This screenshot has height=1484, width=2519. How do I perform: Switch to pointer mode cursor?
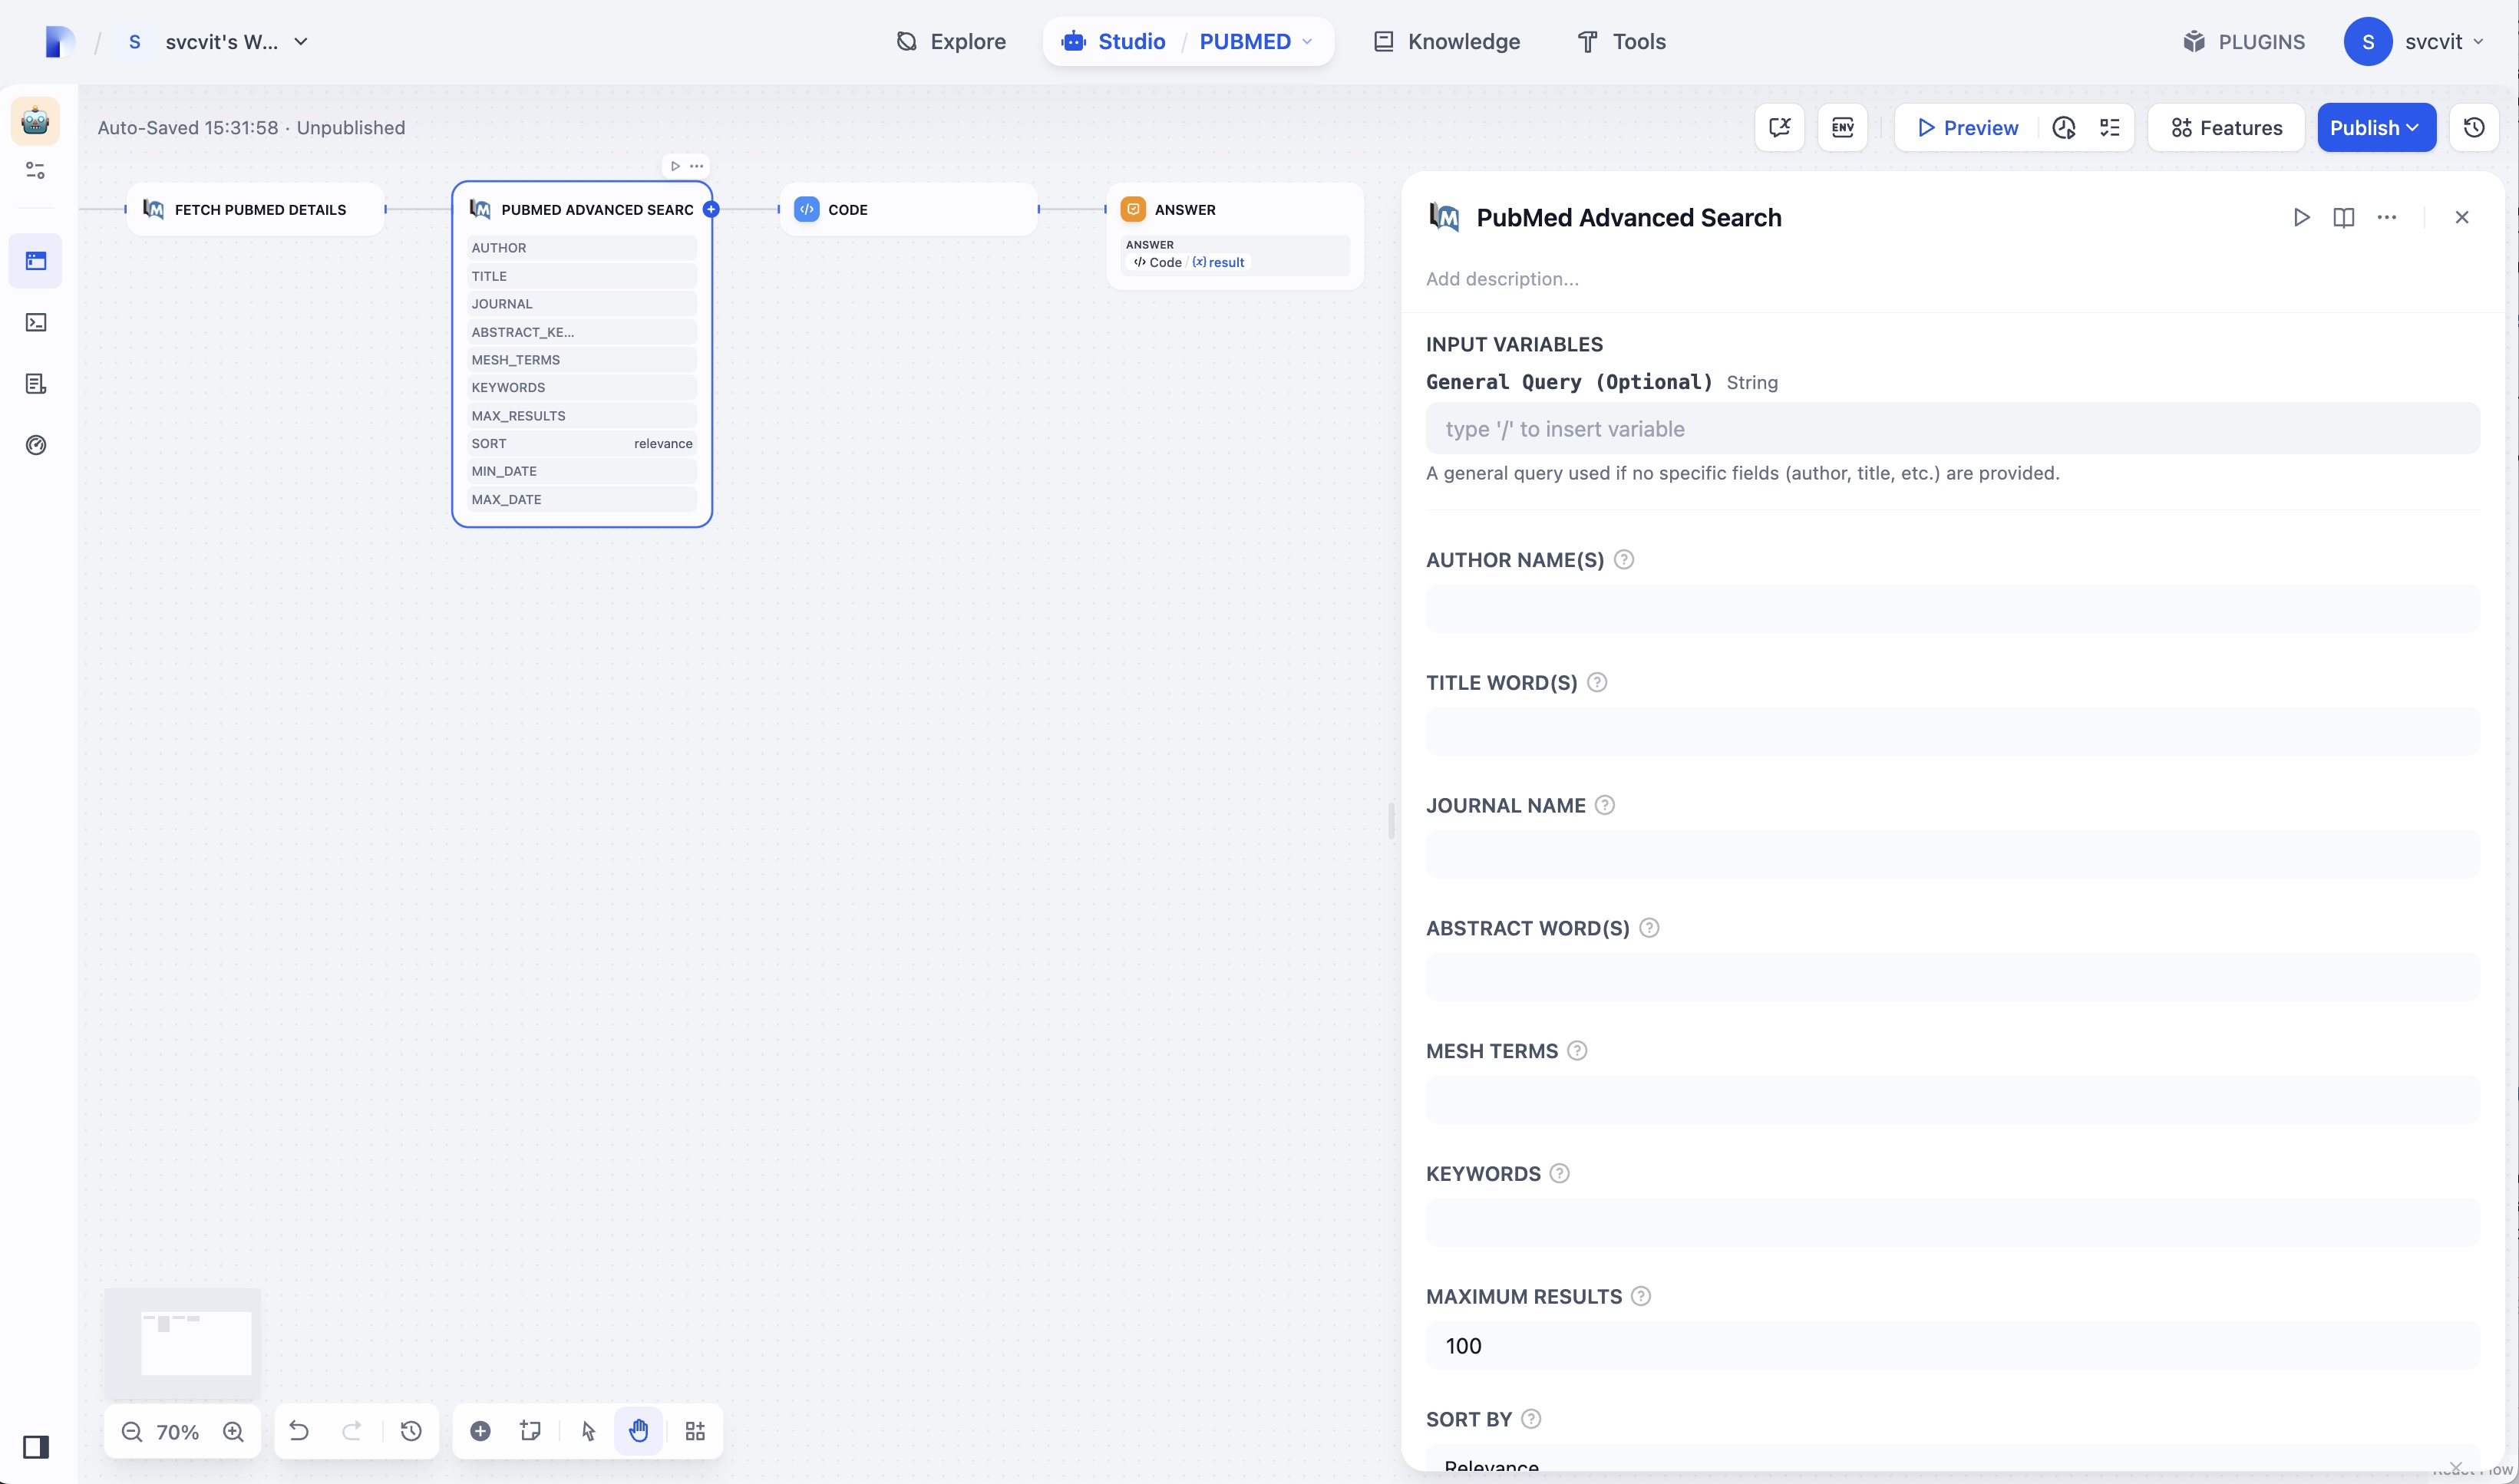coord(588,1431)
